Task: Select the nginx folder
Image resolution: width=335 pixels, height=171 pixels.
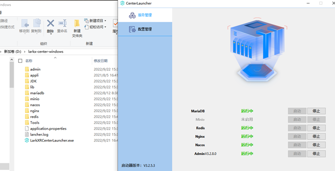Action: coord(35,111)
